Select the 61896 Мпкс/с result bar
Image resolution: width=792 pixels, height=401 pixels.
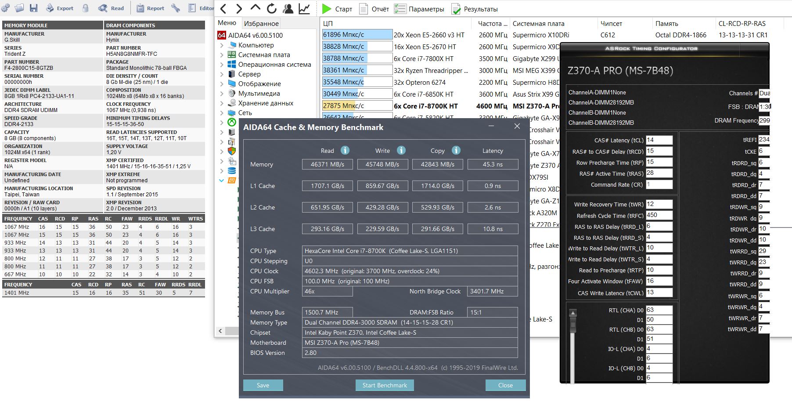coord(357,35)
